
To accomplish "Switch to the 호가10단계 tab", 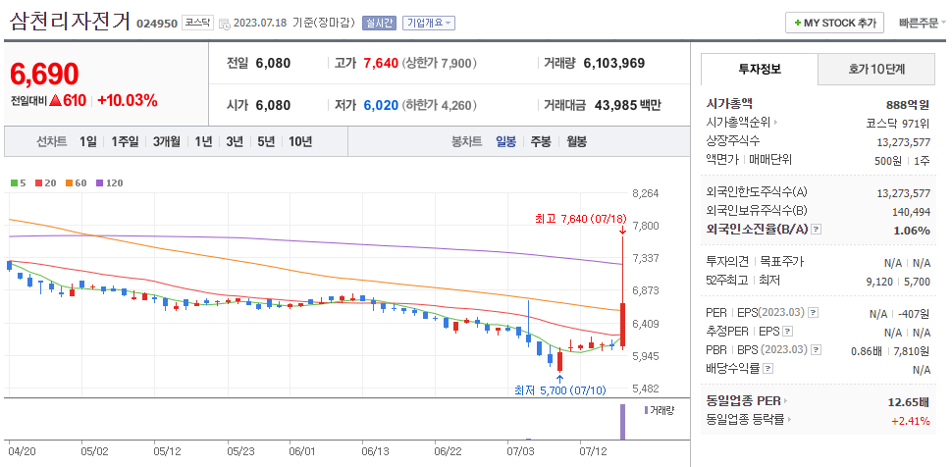I will point(876,70).
